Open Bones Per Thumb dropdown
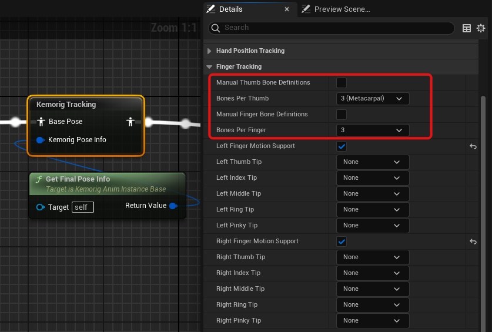492x332 pixels. coord(372,99)
